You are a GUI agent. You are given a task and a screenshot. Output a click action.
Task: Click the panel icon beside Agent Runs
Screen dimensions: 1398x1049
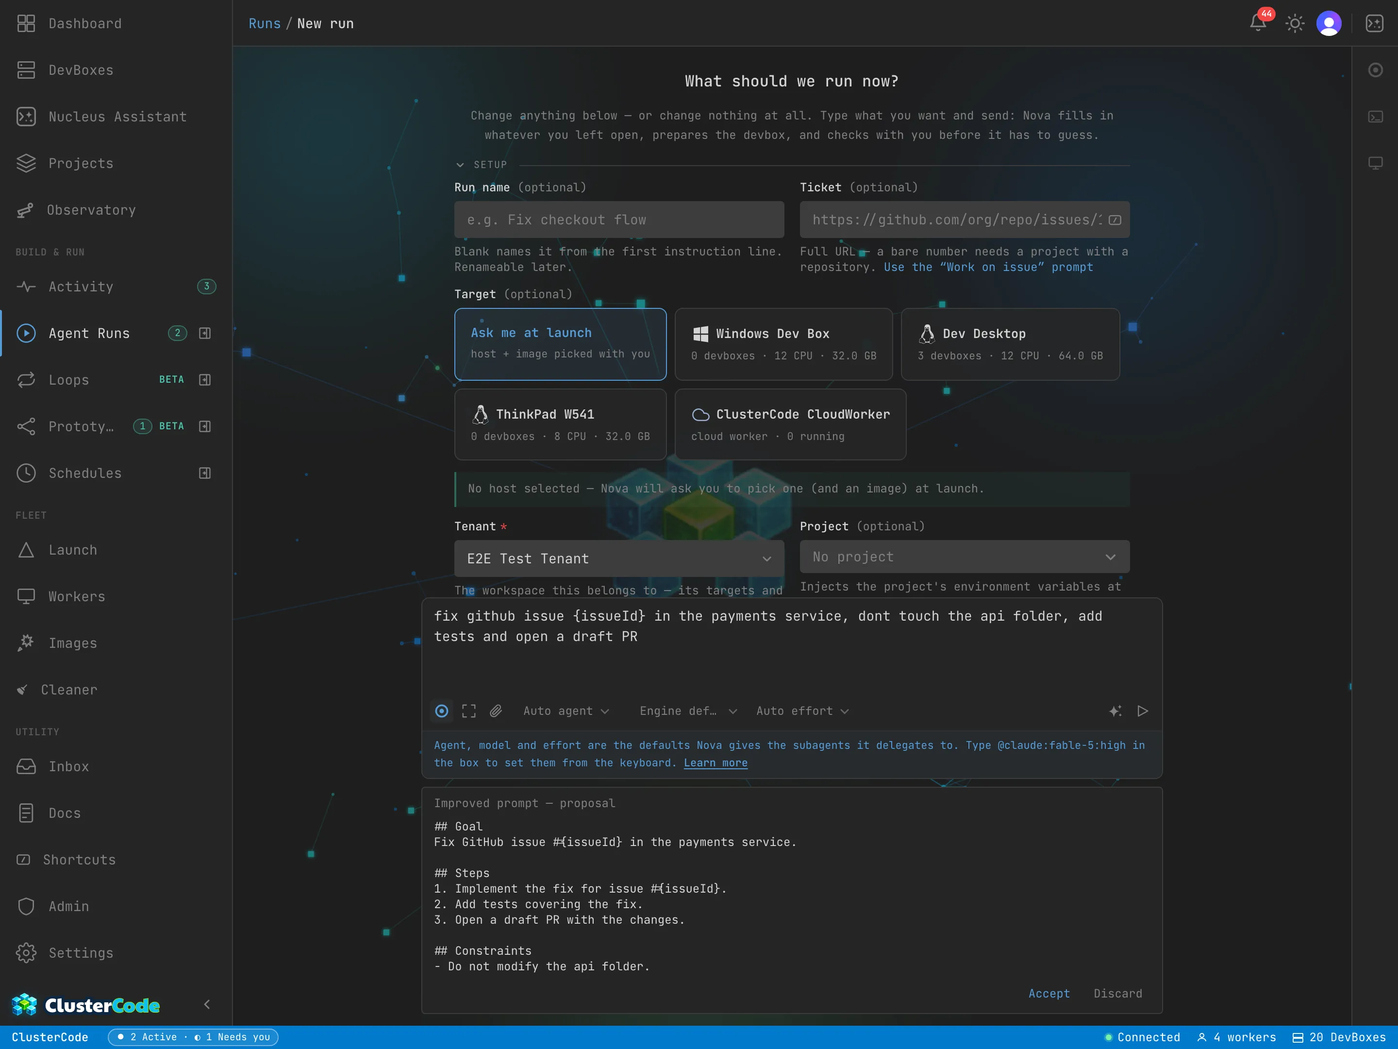click(205, 333)
